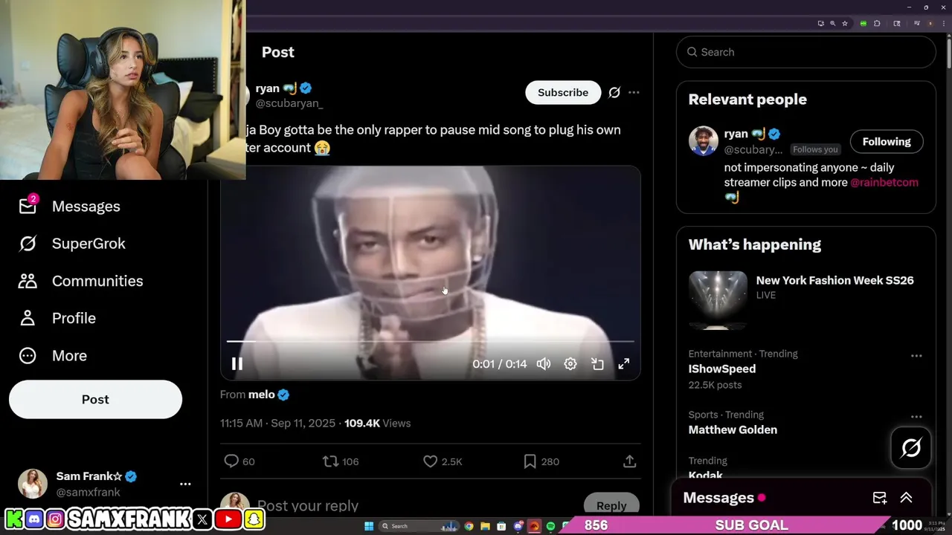
Task: Open the browser three-dot menu
Action: 944,24
